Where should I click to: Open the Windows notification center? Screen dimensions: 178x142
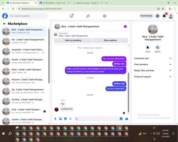pos(173,133)
